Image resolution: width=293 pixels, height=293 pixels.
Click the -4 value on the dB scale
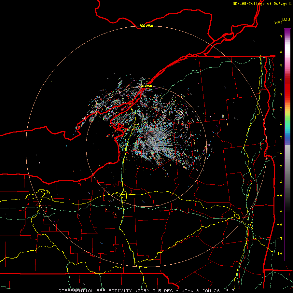(280, 195)
